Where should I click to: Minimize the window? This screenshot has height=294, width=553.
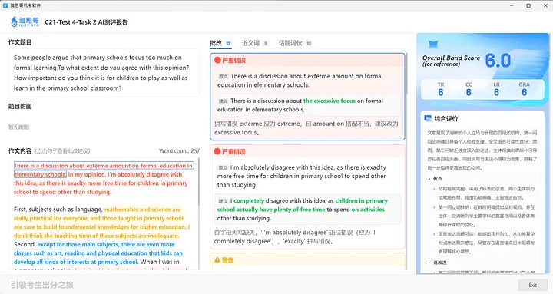click(512, 5)
